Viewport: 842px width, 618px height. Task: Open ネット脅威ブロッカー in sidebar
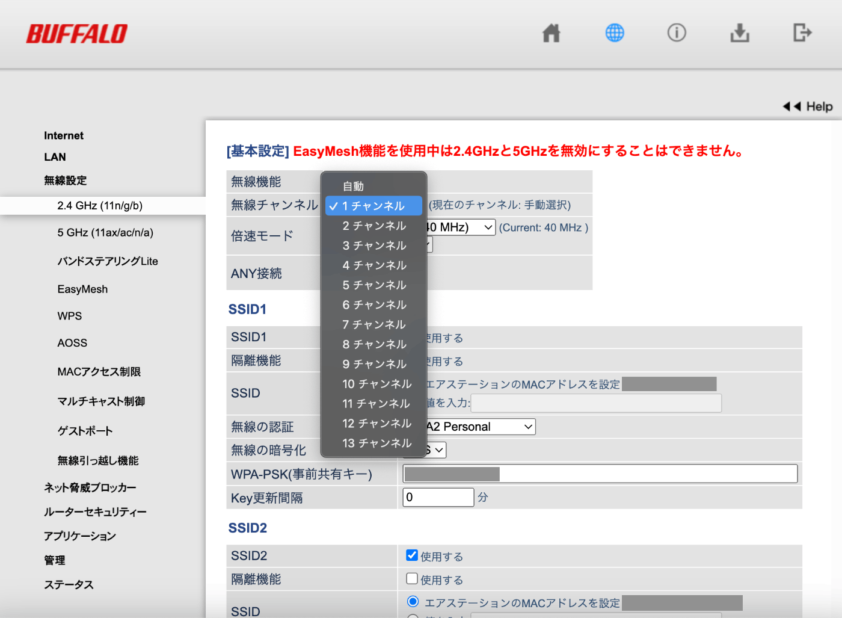[x=90, y=487]
